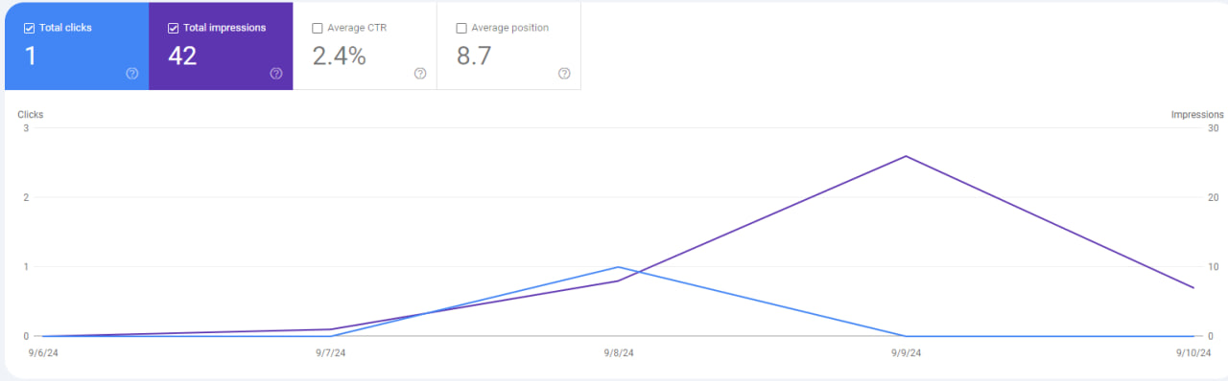This screenshot has height=381, width=1228.
Task: Click the 9/6/24 date label
Action: [x=43, y=353]
